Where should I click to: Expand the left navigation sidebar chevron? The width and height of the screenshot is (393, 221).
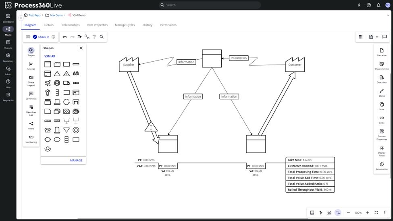click(x=21, y=18)
